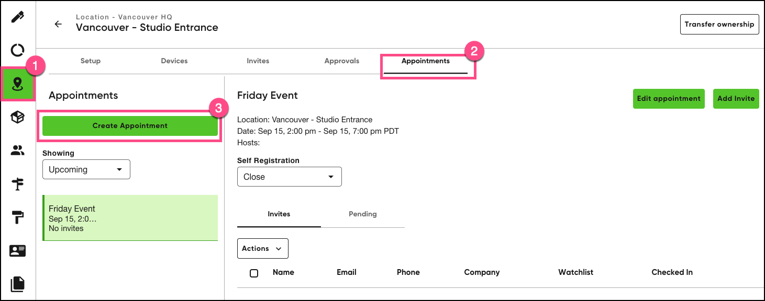
Task: Toggle the checkbox beside the Name column
Action: (x=254, y=273)
